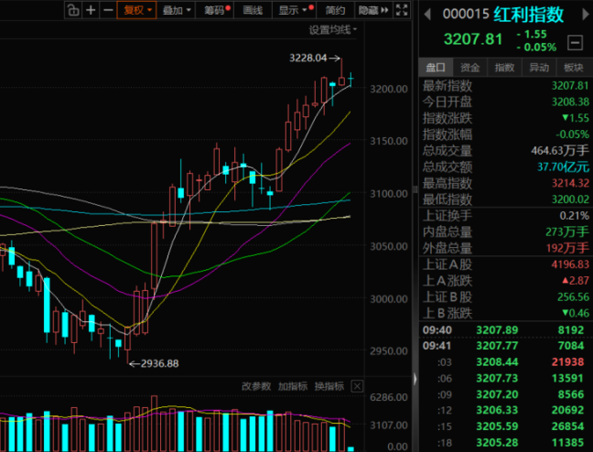The image size is (593, 452).
Task: Close the volume indicator panel
Action: pyautogui.click(x=358, y=386)
